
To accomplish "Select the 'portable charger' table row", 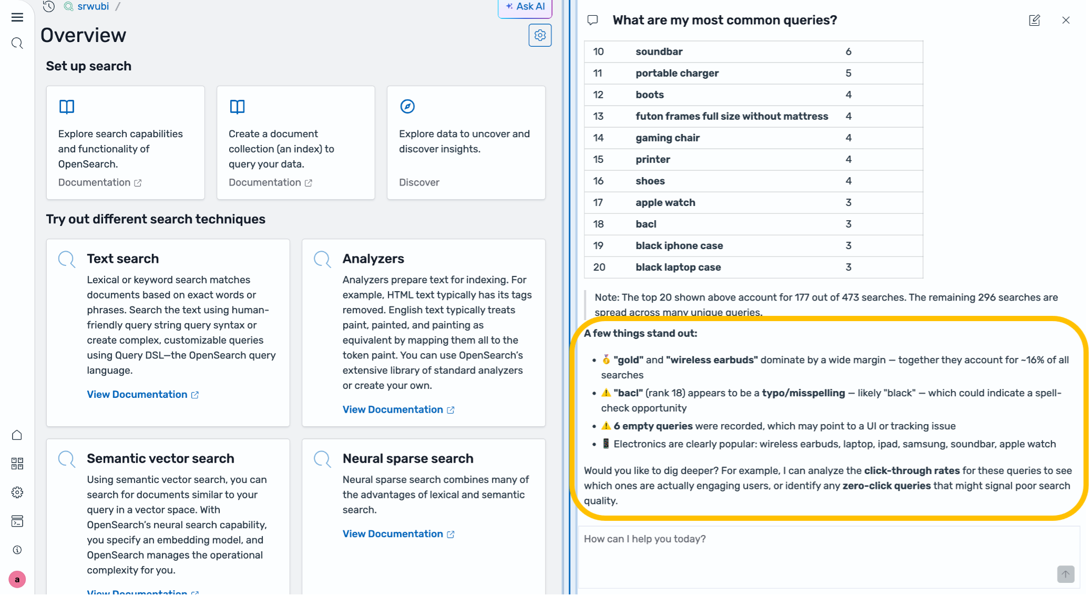I will pos(754,73).
